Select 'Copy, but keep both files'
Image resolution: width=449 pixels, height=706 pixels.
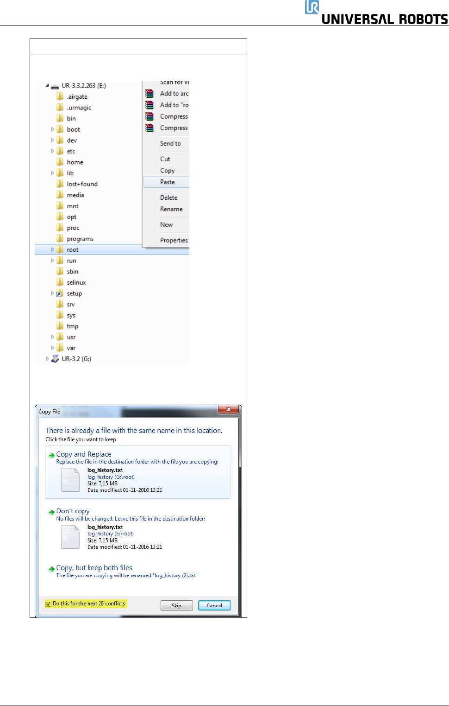pos(138,571)
